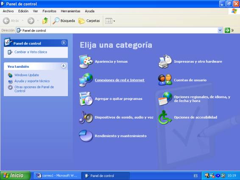
Task: Click the Conexiones de red globe icon
Action: (x=86, y=80)
